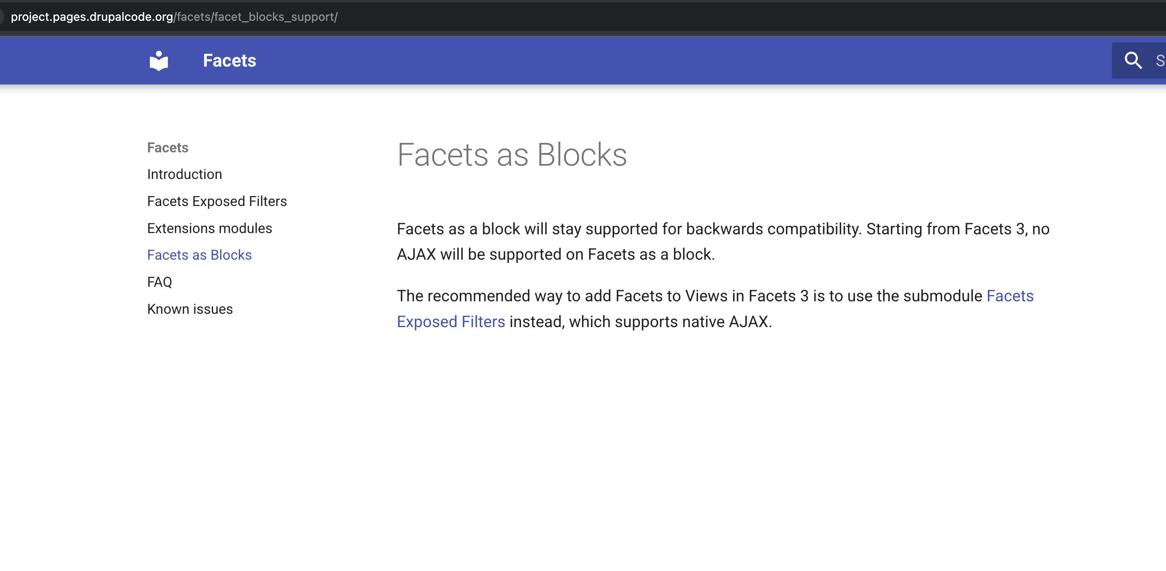Screen dimensions: 1166x571
Task: Select Facets Exposed Filters sidebar item
Action: 216,201
